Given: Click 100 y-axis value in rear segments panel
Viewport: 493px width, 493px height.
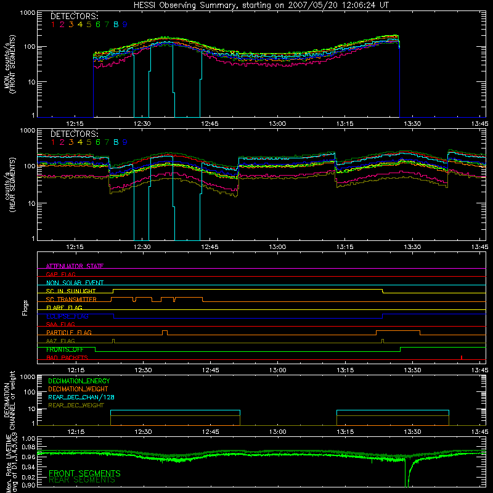Looking at the screenshot, I should (29, 166).
